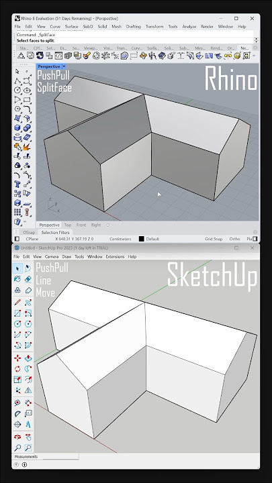Open the Draw menu in SketchUp

pyautogui.click(x=66, y=256)
